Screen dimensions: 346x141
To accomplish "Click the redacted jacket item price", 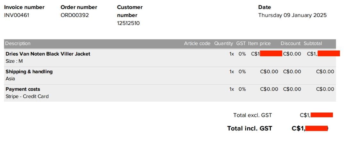I will coord(270,54).
